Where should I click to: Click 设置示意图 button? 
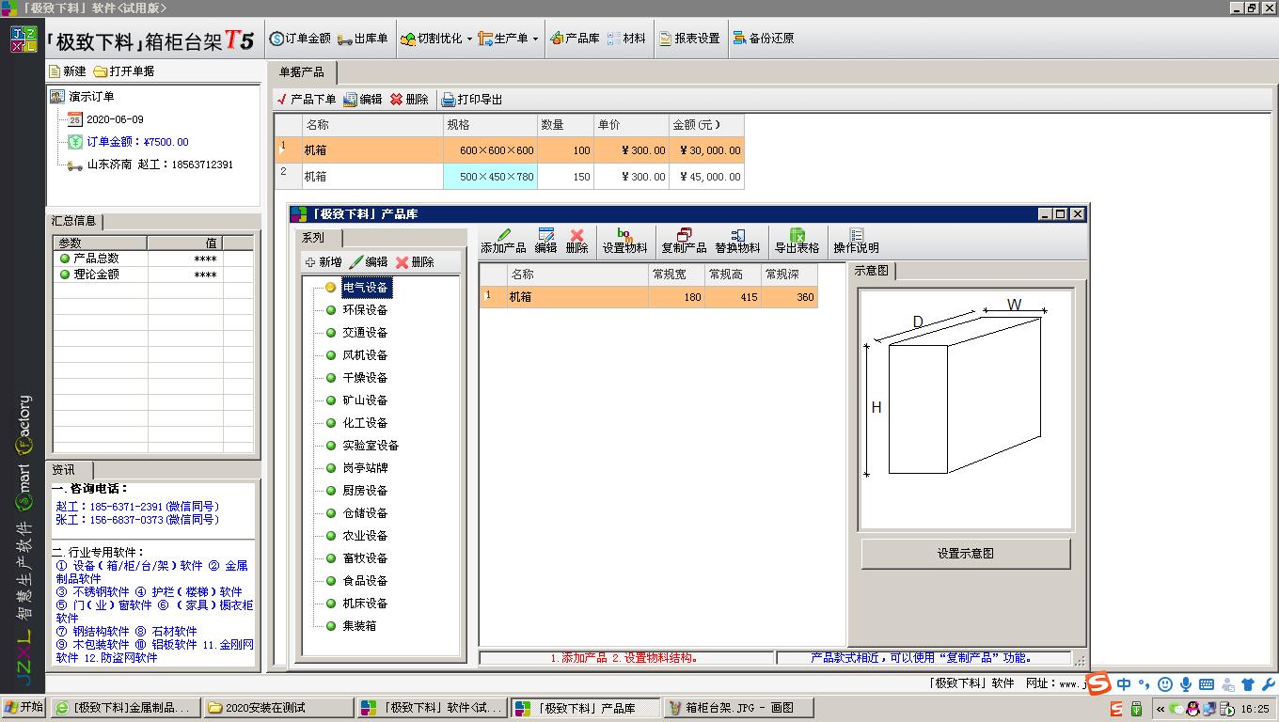(x=966, y=554)
